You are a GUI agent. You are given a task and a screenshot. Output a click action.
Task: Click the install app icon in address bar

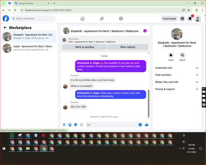click(183, 10)
